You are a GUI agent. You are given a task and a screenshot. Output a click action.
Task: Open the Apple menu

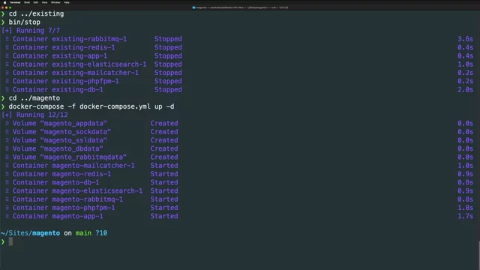tap(4, 2)
